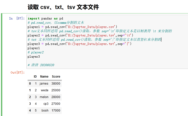Click the path string 'E:/Jupyter_Data/player.csv'
The width and height of the screenshot is (188, 116).
click(91, 27)
